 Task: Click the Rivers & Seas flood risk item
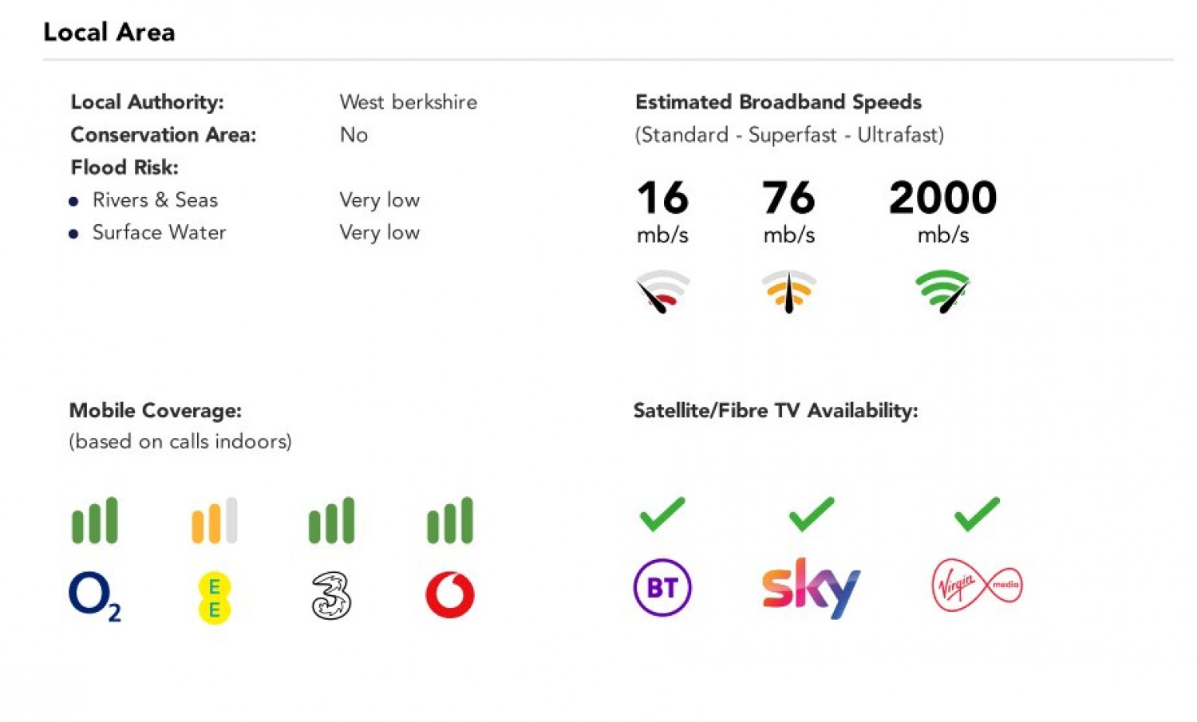pyautogui.click(x=155, y=200)
